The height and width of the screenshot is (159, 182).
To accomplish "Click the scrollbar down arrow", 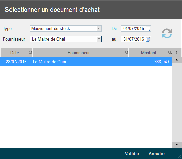I will click(x=177, y=145).
